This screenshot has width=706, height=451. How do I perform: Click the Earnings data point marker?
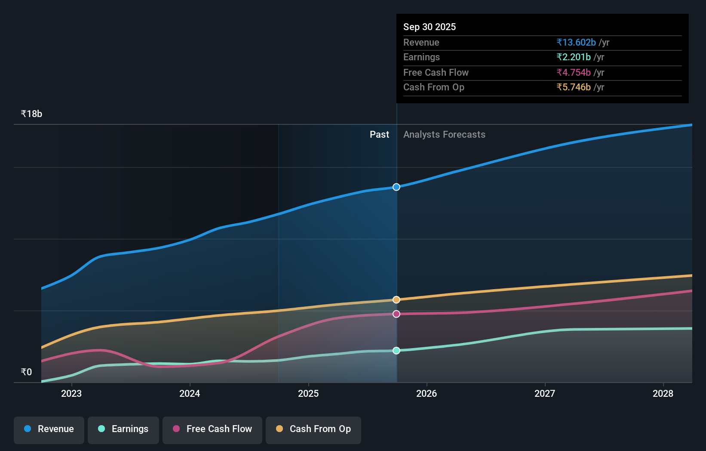coord(396,350)
